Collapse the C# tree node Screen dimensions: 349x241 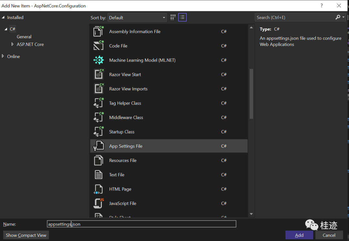click(6, 29)
